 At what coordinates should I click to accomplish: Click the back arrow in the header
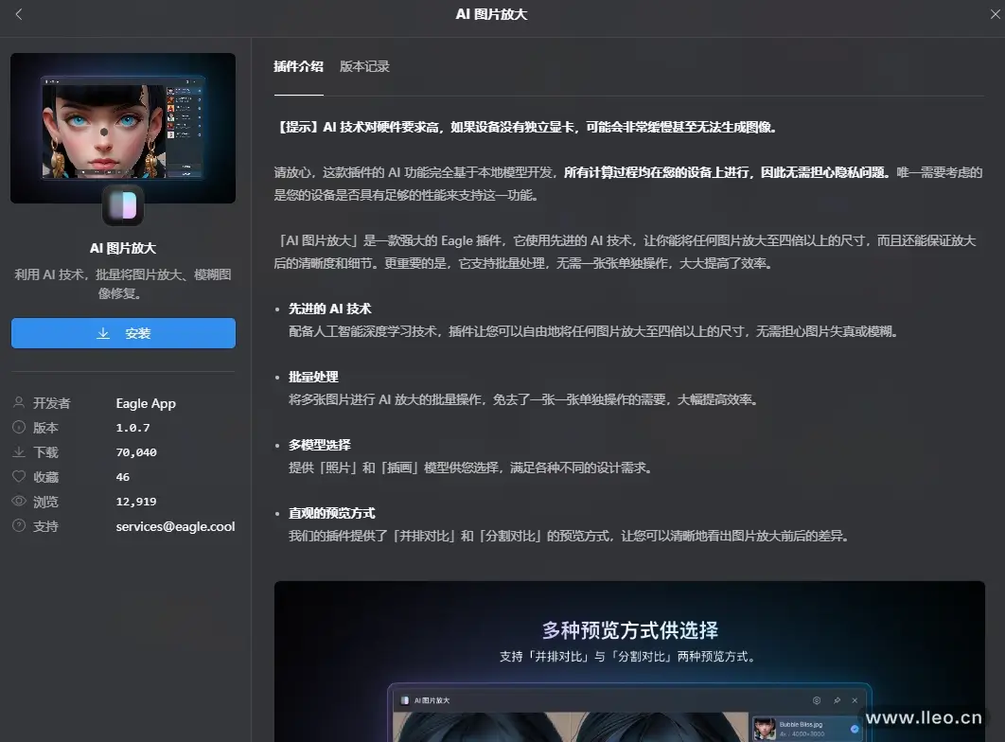click(x=19, y=14)
